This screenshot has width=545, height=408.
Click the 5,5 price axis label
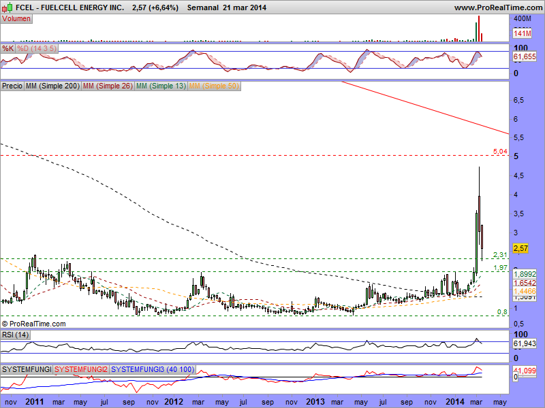coord(518,138)
